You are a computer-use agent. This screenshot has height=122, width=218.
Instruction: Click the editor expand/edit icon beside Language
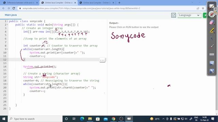[x=173, y=15]
